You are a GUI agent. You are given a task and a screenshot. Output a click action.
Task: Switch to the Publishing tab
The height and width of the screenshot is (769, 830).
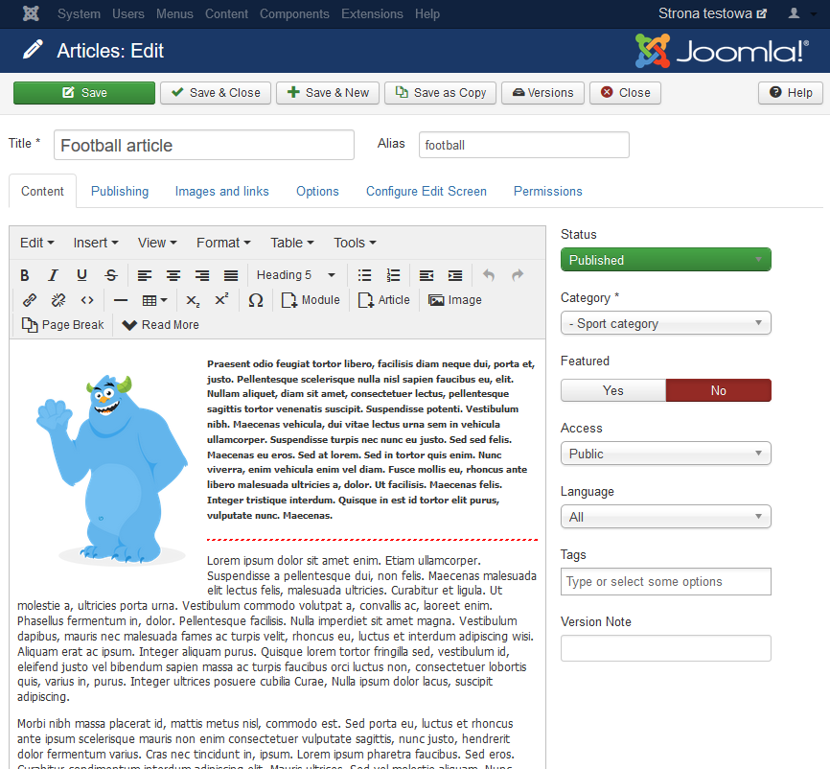click(x=119, y=191)
